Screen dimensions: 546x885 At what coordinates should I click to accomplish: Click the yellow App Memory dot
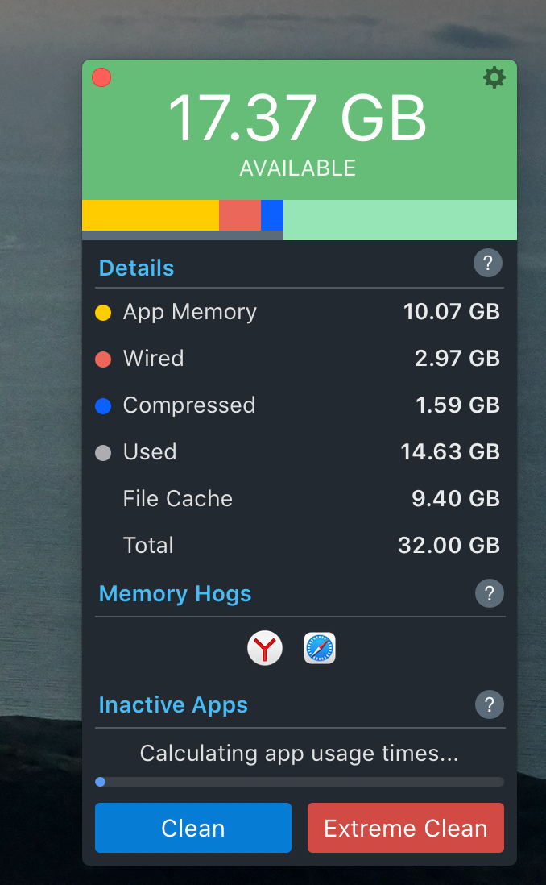tap(103, 313)
